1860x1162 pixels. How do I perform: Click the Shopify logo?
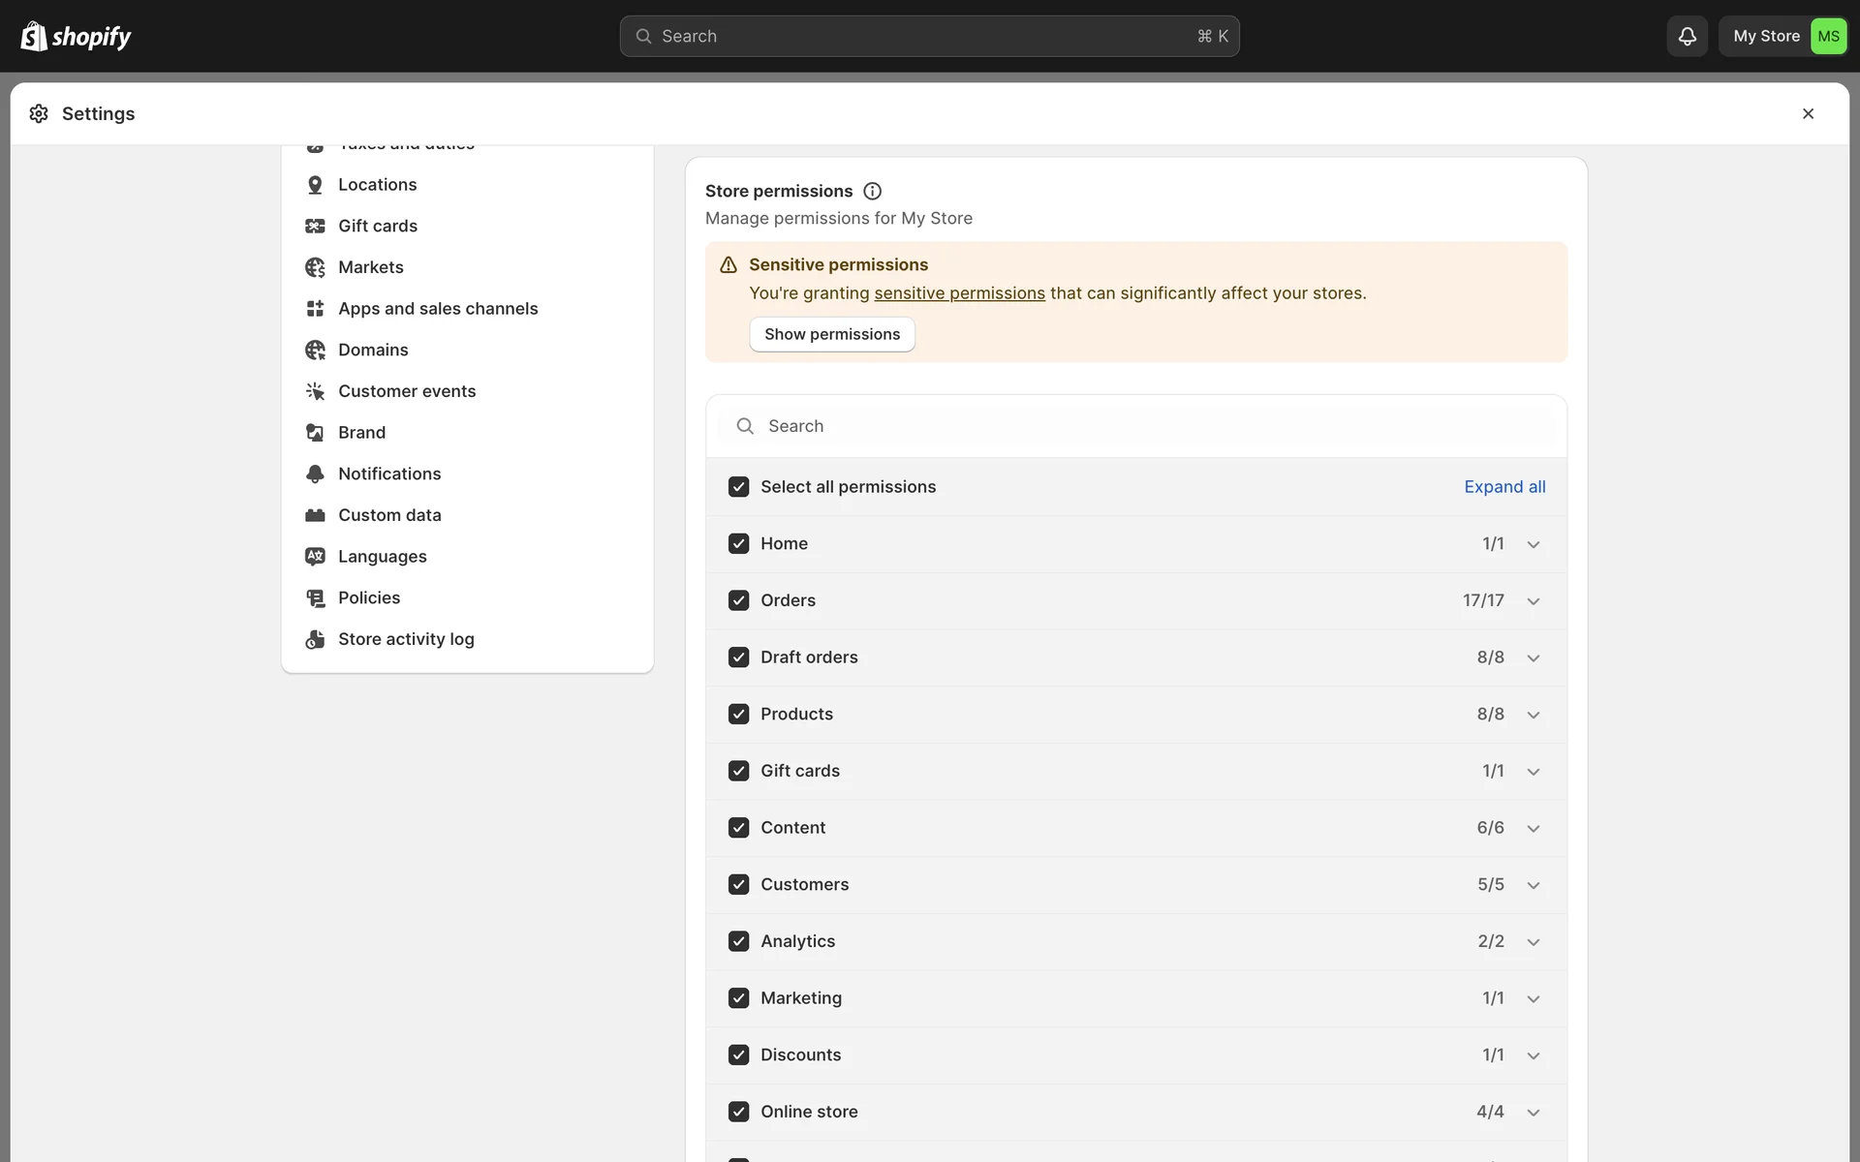coord(76,36)
